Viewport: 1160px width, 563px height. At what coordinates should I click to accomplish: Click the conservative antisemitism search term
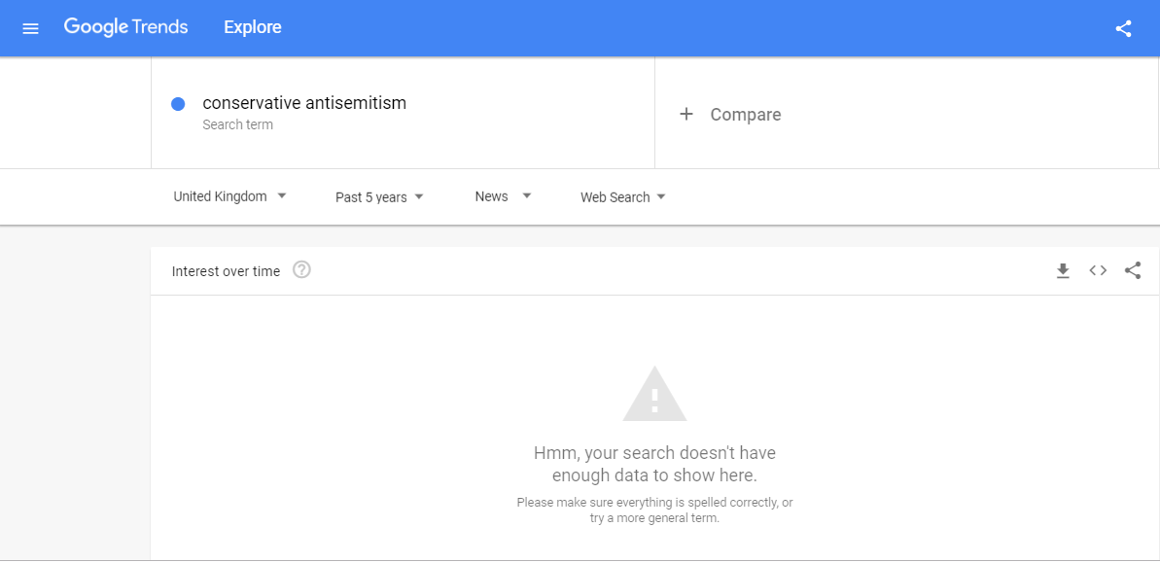tap(304, 102)
